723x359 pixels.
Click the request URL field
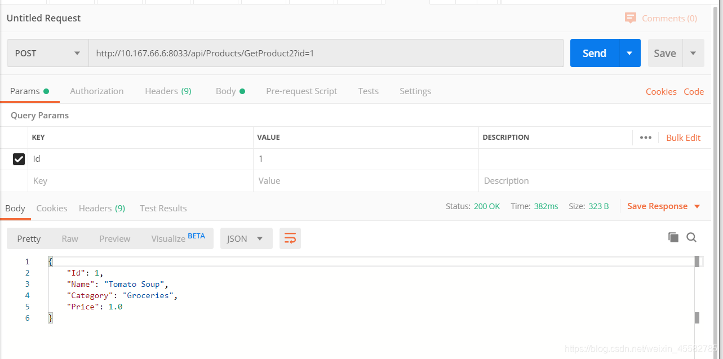pos(326,53)
